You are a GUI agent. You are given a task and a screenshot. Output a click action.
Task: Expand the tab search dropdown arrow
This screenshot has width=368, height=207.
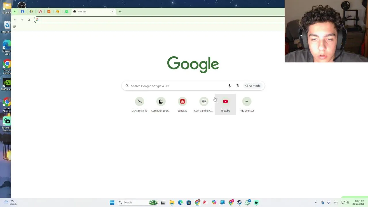point(15,11)
